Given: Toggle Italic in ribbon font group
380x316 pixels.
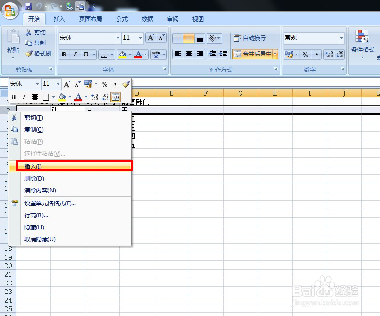Looking at the screenshot, I should 75,55.
